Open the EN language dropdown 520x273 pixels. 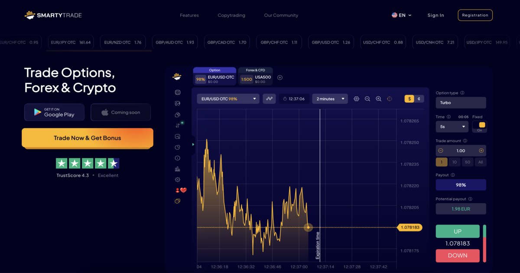pos(401,15)
